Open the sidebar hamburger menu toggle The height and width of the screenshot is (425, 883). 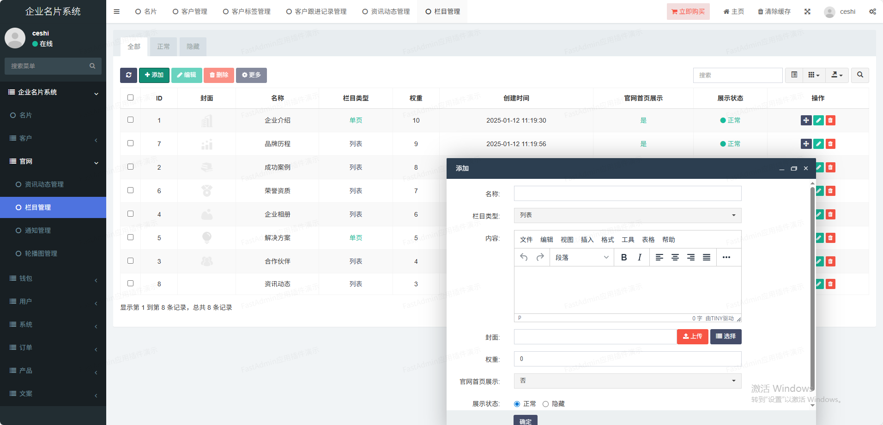click(116, 12)
